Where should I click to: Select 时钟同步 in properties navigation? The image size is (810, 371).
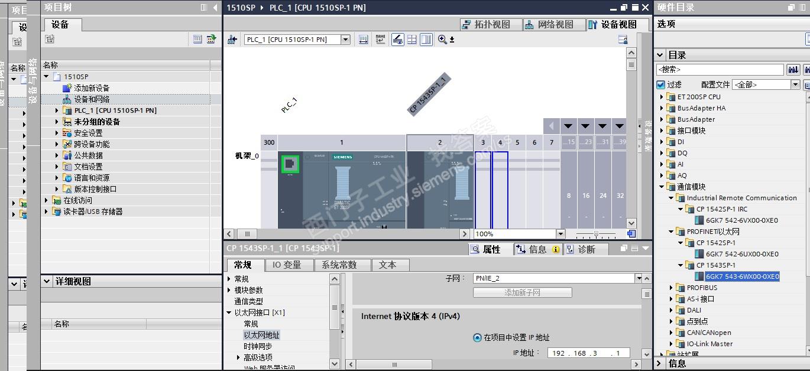point(258,346)
